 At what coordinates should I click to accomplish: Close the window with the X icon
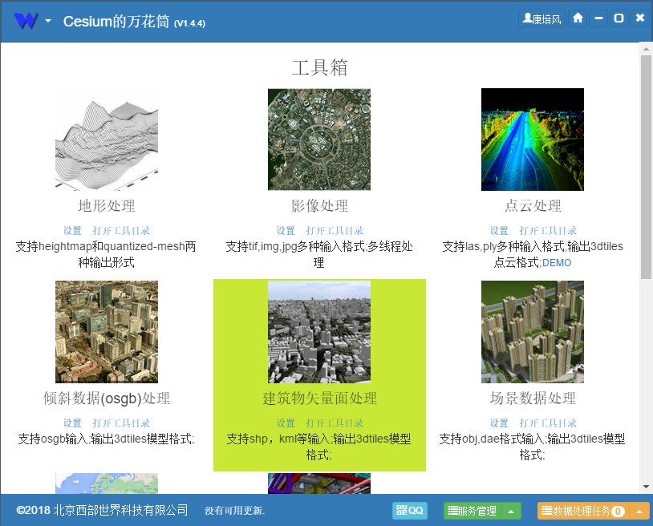click(x=639, y=18)
